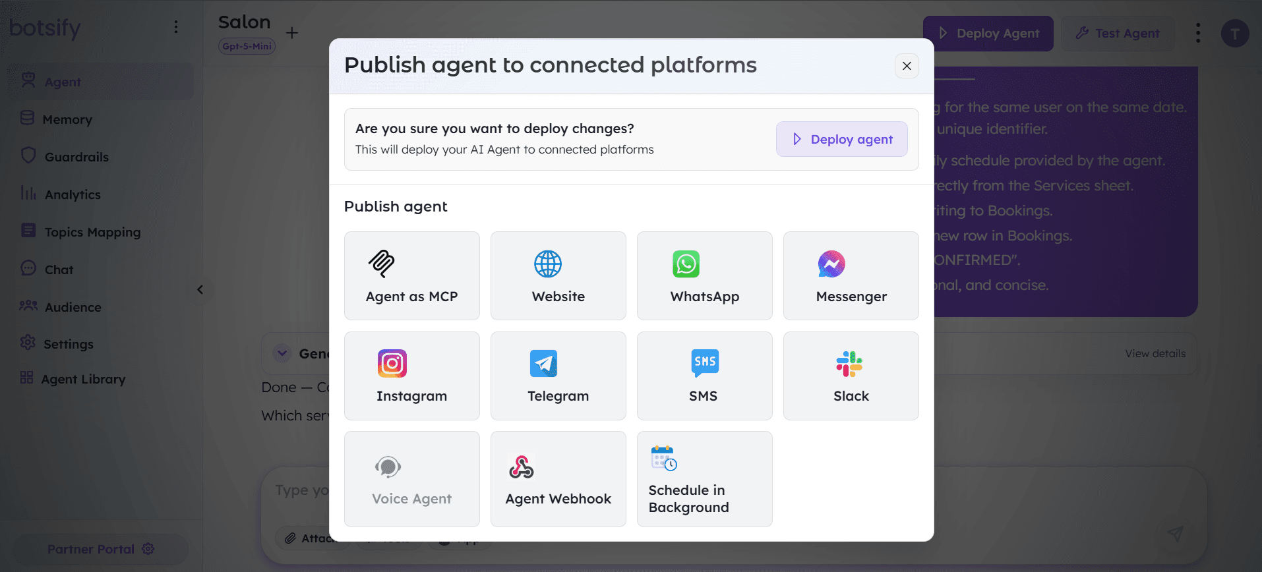The image size is (1262, 572).
Task: Select the SMS channel icon
Action: pos(704,363)
